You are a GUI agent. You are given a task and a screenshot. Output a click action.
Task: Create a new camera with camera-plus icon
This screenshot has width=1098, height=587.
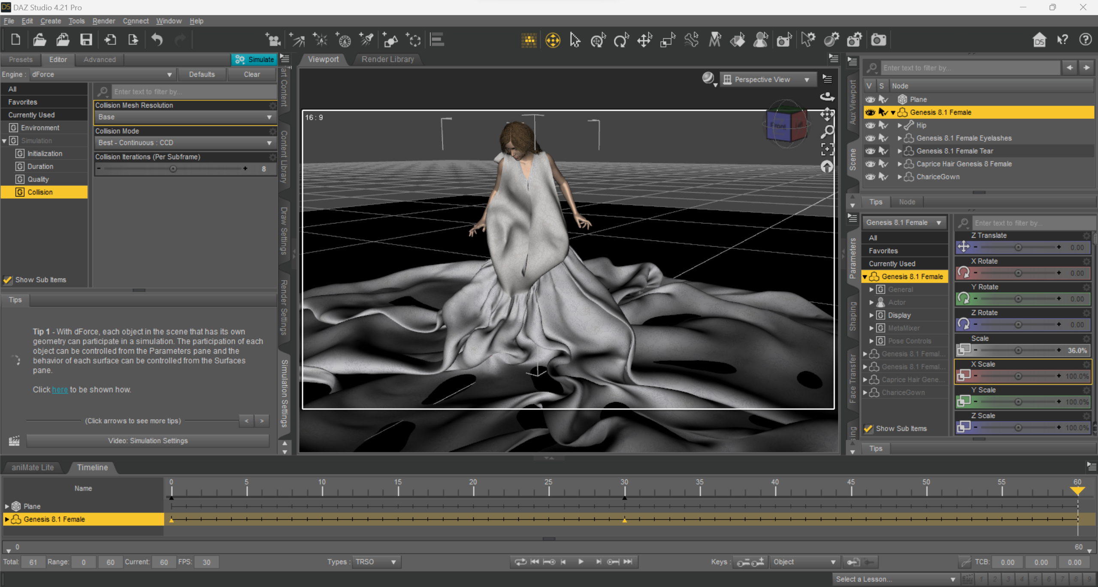point(272,40)
